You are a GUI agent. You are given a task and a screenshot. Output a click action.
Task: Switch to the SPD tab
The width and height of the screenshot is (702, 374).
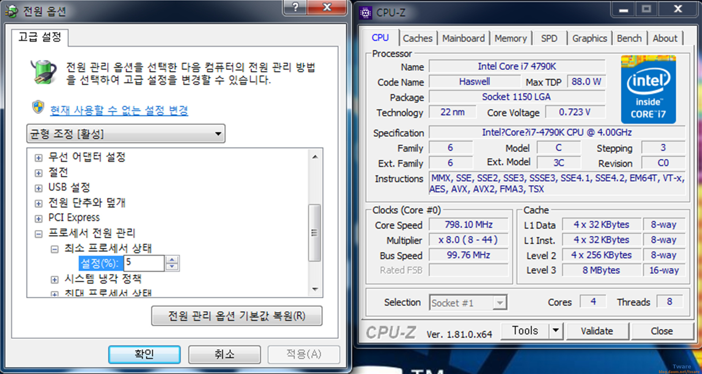[549, 38]
